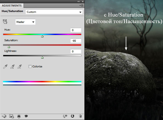Enable the Colorize checkbox
Screen dimensions: 163x120
(30, 66)
